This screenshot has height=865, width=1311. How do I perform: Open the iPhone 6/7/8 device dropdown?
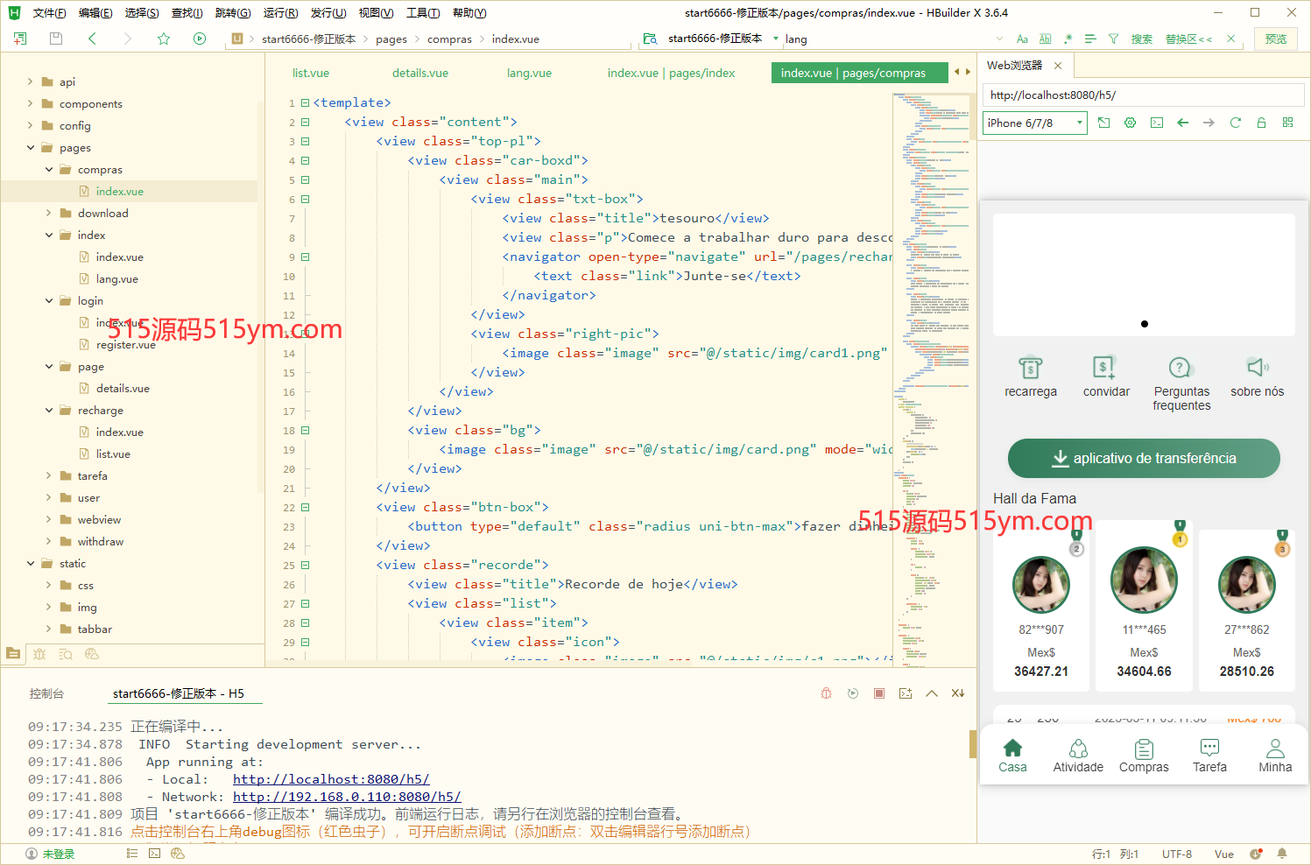pyautogui.click(x=1033, y=123)
